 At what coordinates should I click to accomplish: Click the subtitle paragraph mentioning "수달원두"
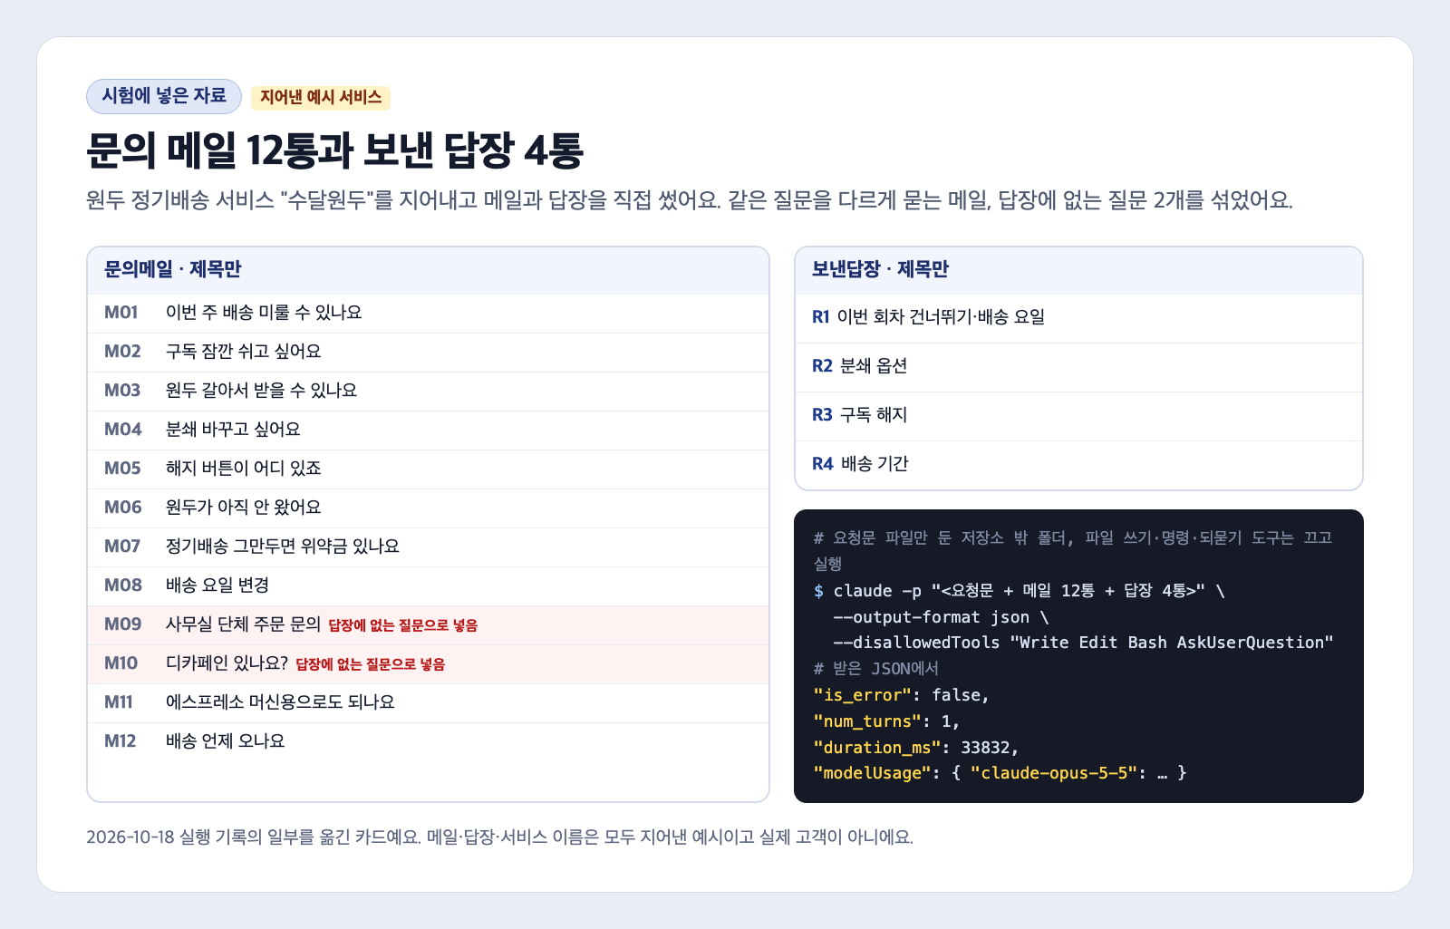(689, 200)
